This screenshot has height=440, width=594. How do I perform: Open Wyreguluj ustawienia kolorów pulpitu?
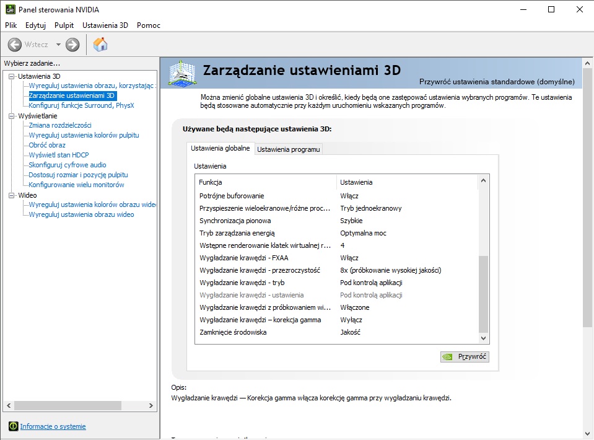(84, 135)
